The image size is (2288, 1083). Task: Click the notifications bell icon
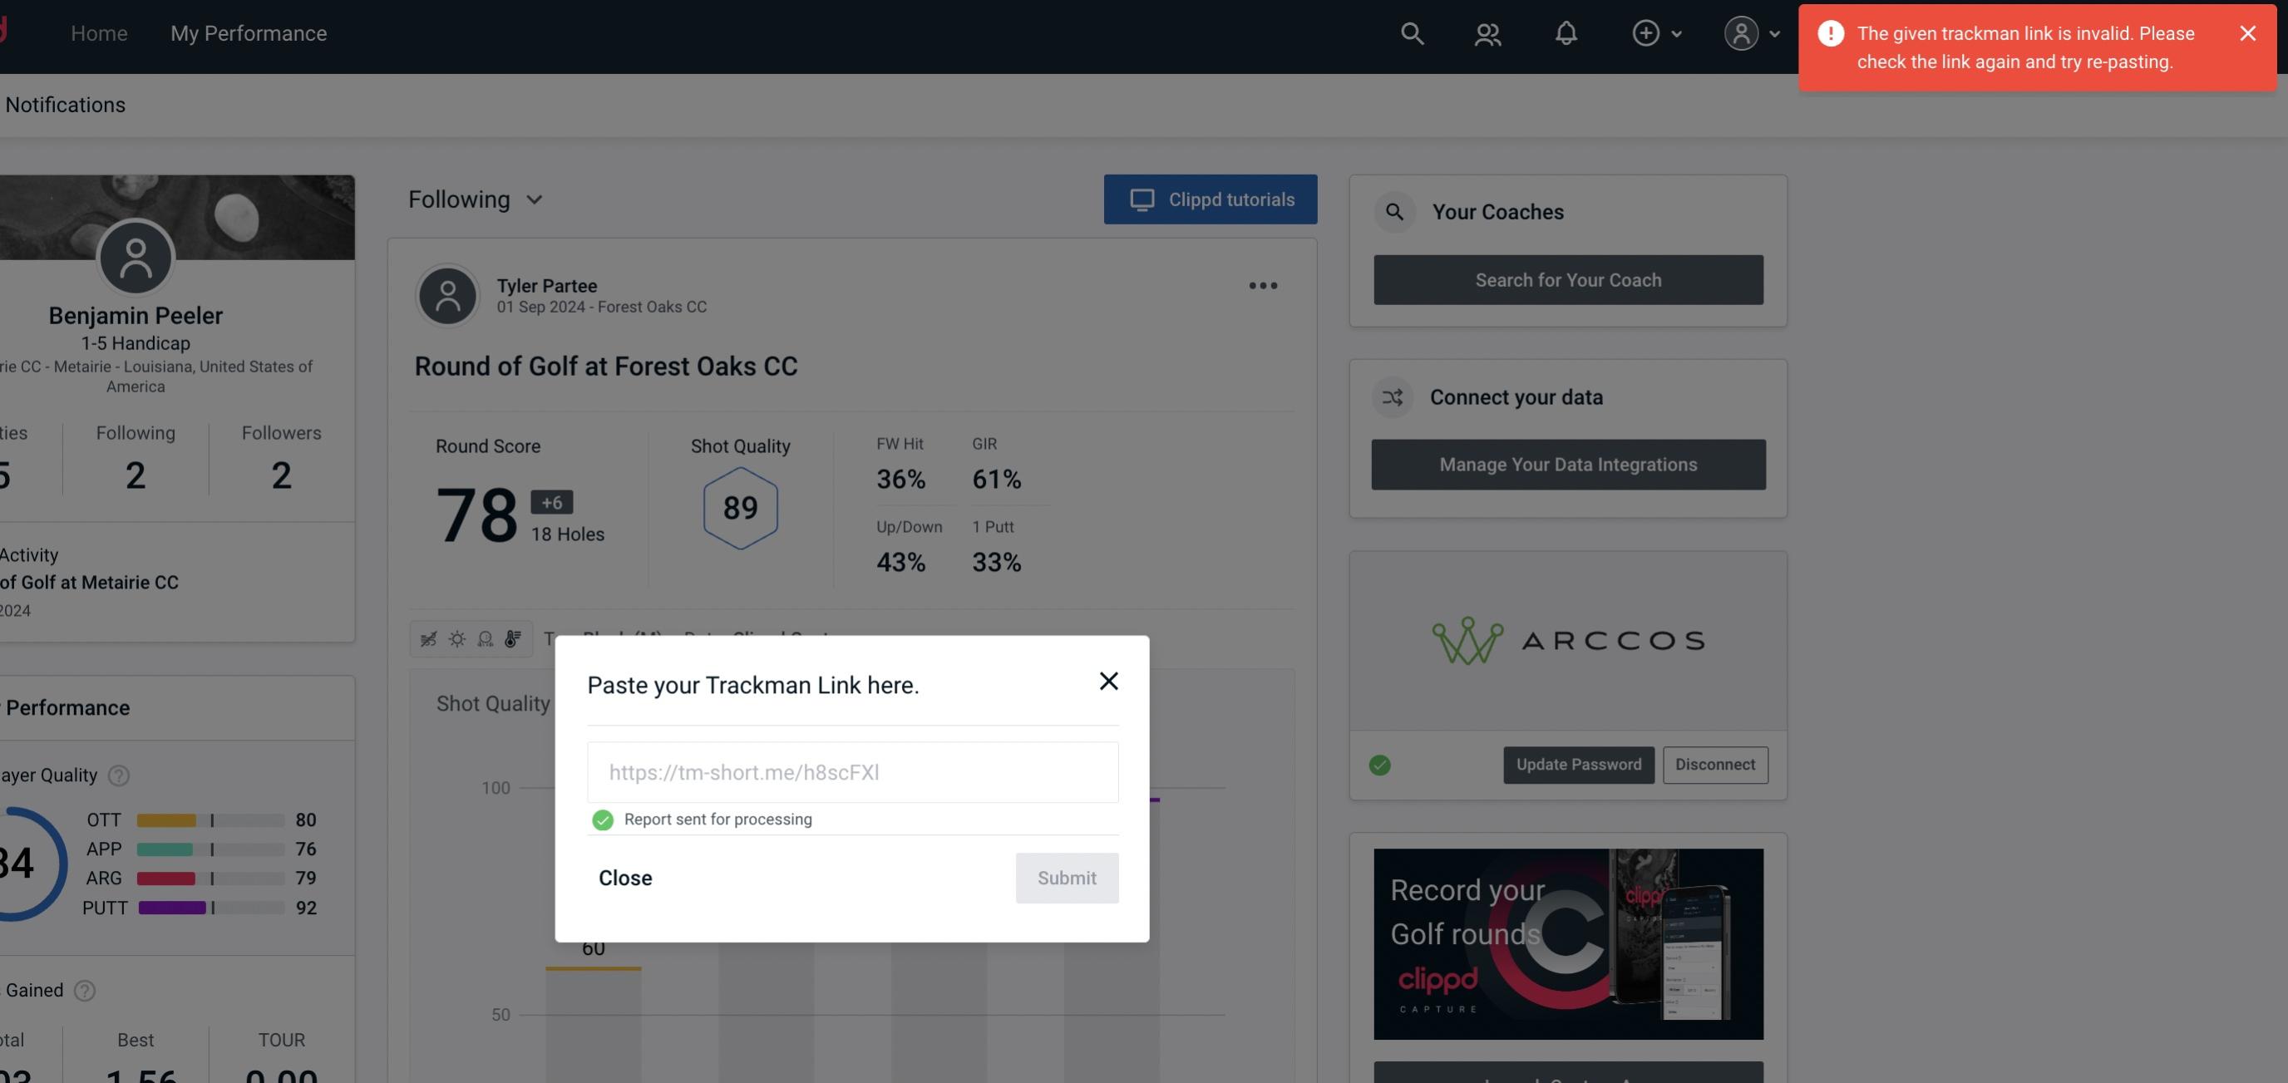coord(1566,32)
